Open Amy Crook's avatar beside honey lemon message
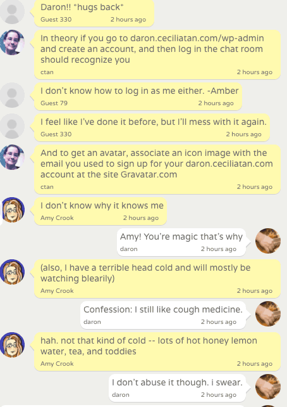 pos(12,345)
